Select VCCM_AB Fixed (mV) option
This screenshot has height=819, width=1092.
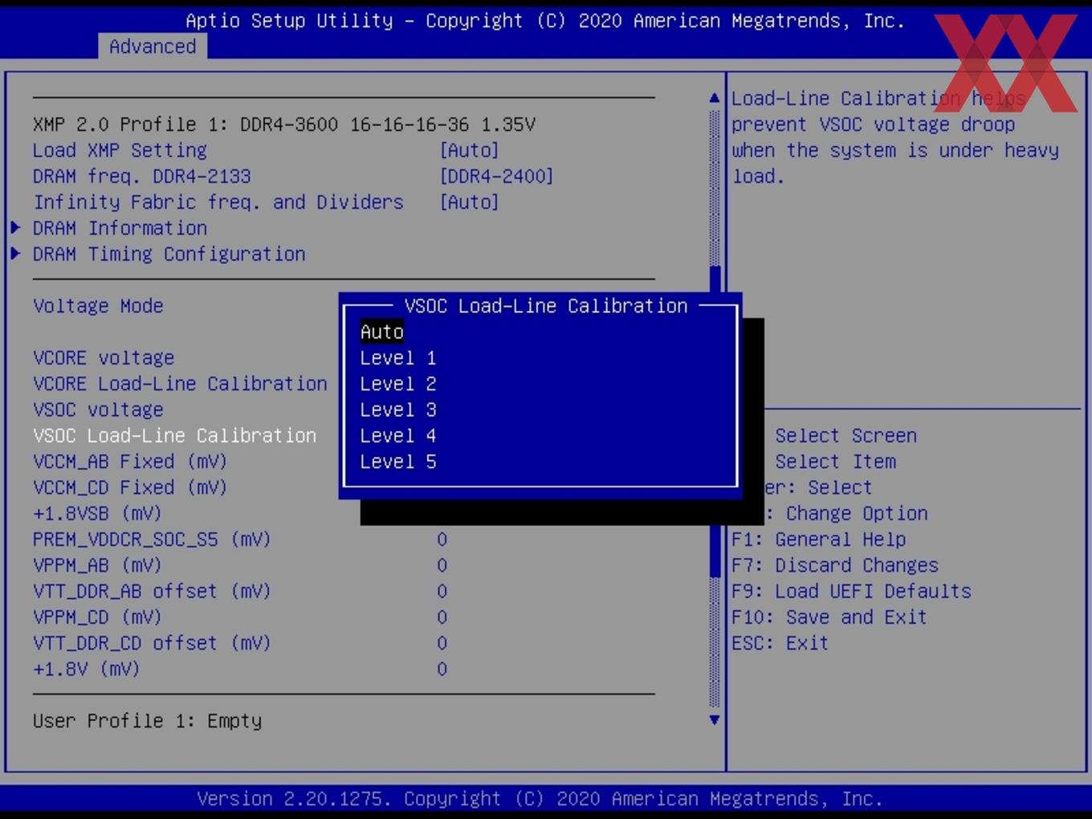click(x=130, y=462)
